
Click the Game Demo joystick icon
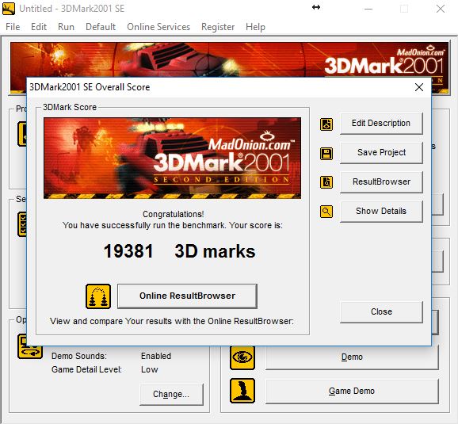242,391
